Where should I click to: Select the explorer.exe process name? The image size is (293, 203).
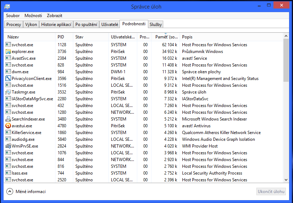(x=23, y=51)
